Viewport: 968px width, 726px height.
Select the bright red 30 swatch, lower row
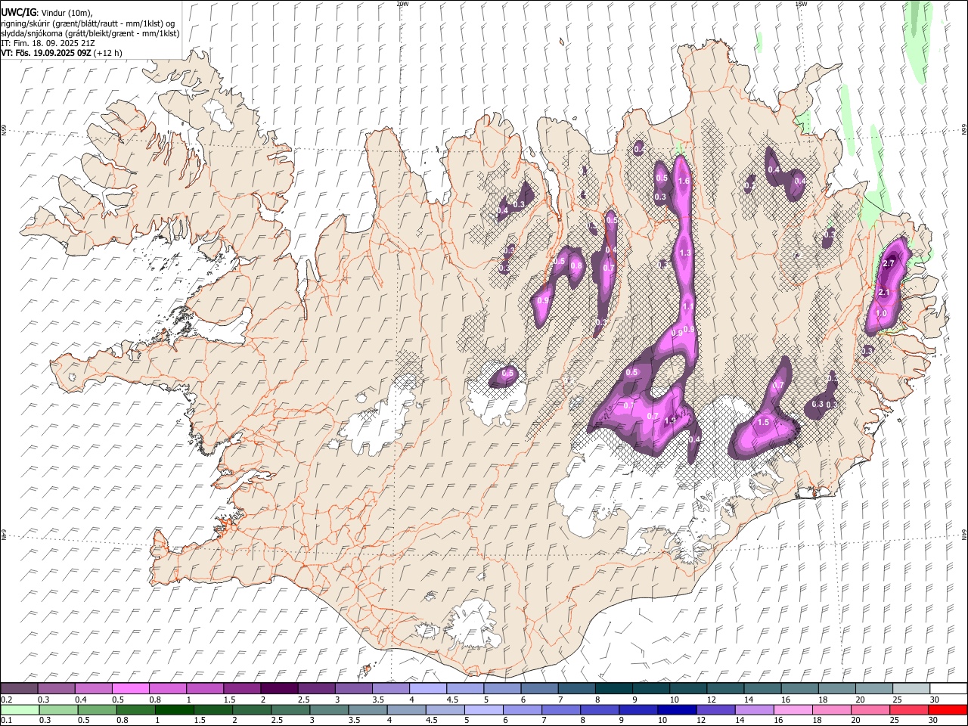click(948, 710)
